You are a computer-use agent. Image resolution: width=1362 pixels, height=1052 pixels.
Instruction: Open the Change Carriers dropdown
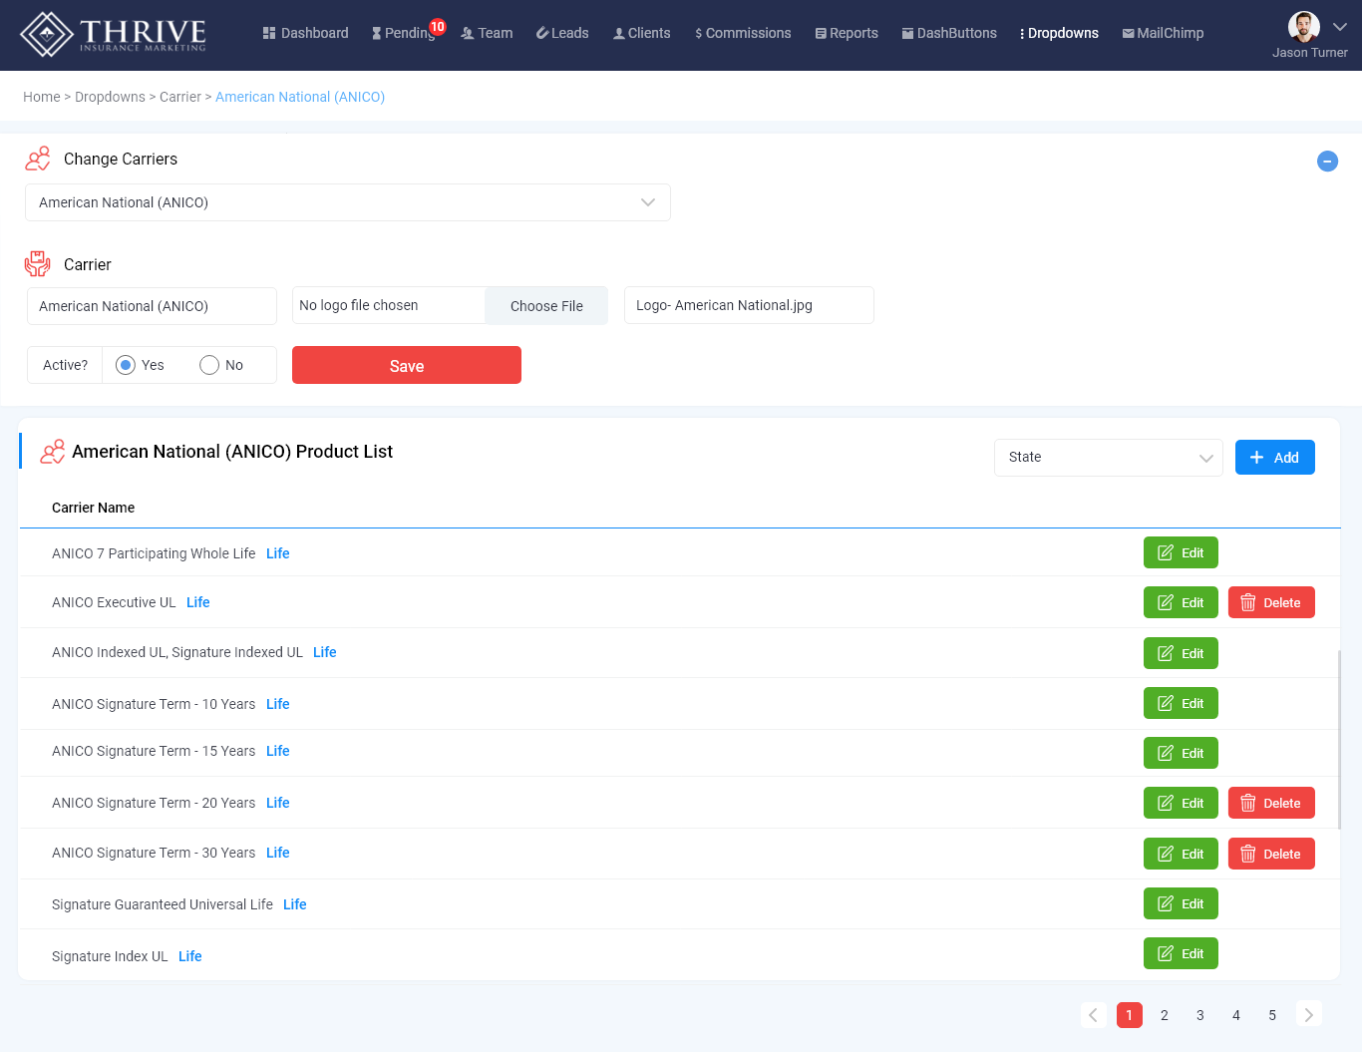tap(348, 202)
